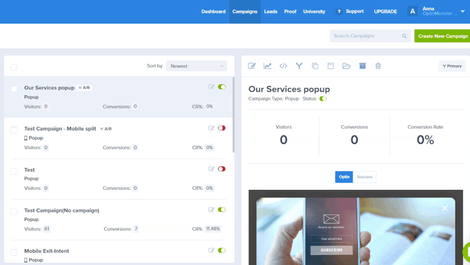The height and width of the screenshot is (265, 470).
Task: Edit the Mobile Exit-Intent campaign
Action: point(211,250)
